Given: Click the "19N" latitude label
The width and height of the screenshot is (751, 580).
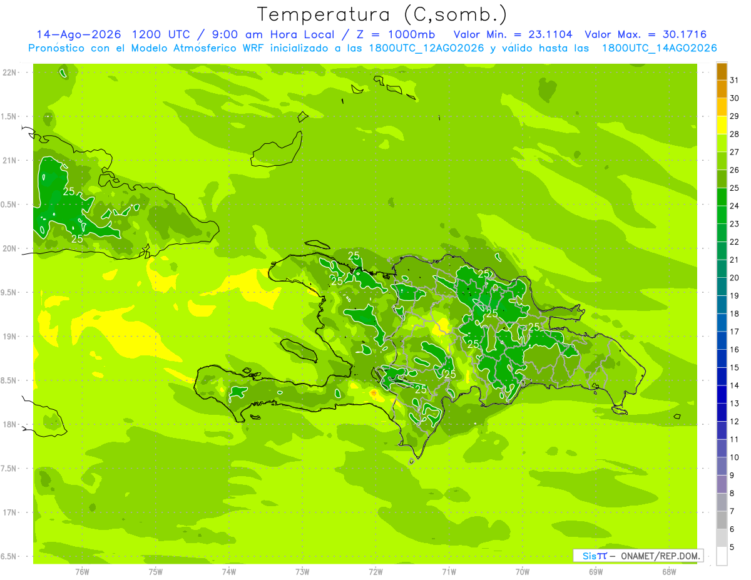Looking at the screenshot, I should click(x=9, y=337).
